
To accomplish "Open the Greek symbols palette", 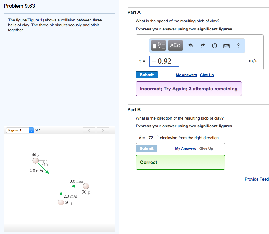I will point(175,45).
